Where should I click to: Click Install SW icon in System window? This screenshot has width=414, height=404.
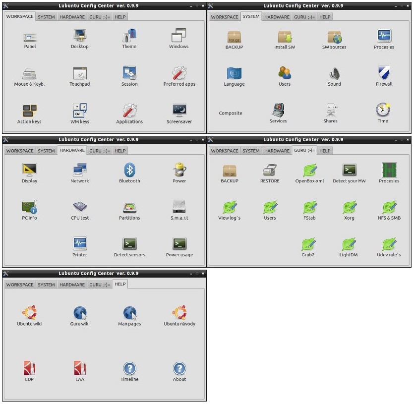pyautogui.click(x=285, y=37)
